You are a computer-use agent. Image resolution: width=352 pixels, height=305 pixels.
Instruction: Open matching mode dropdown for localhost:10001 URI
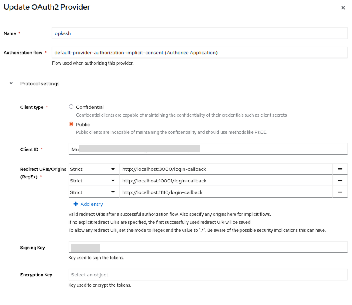(94, 181)
